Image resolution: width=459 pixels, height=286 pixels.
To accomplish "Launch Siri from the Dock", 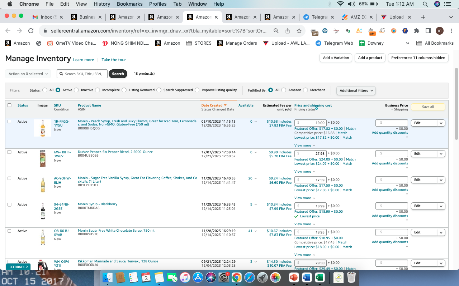I will [211, 277].
